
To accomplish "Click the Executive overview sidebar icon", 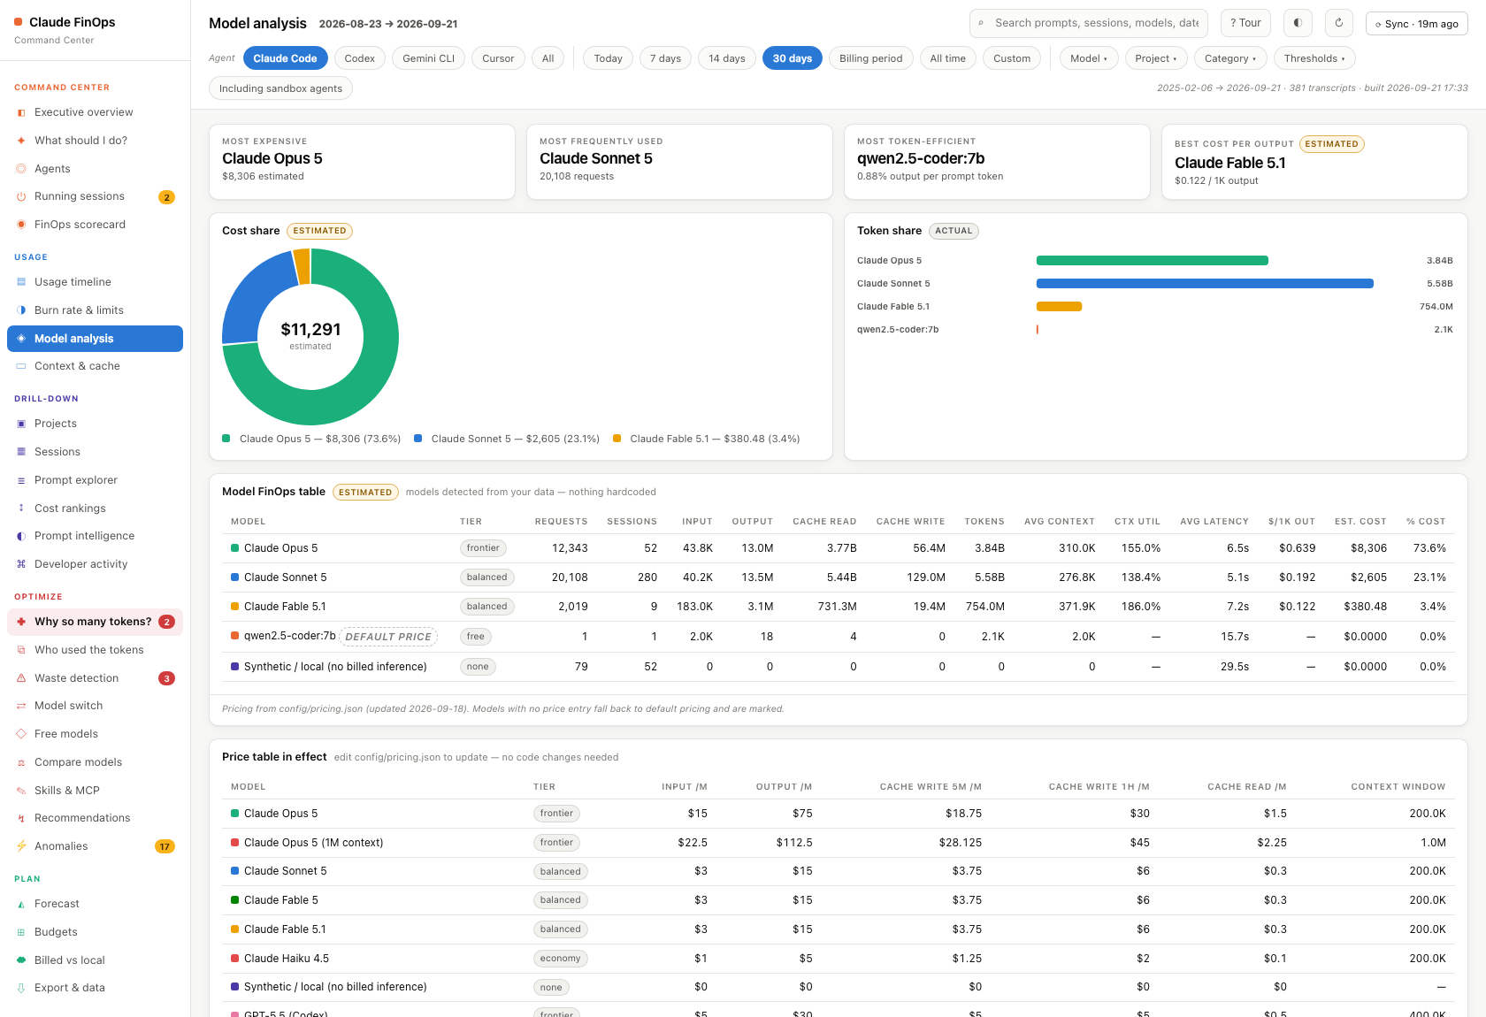I will (x=21, y=113).
